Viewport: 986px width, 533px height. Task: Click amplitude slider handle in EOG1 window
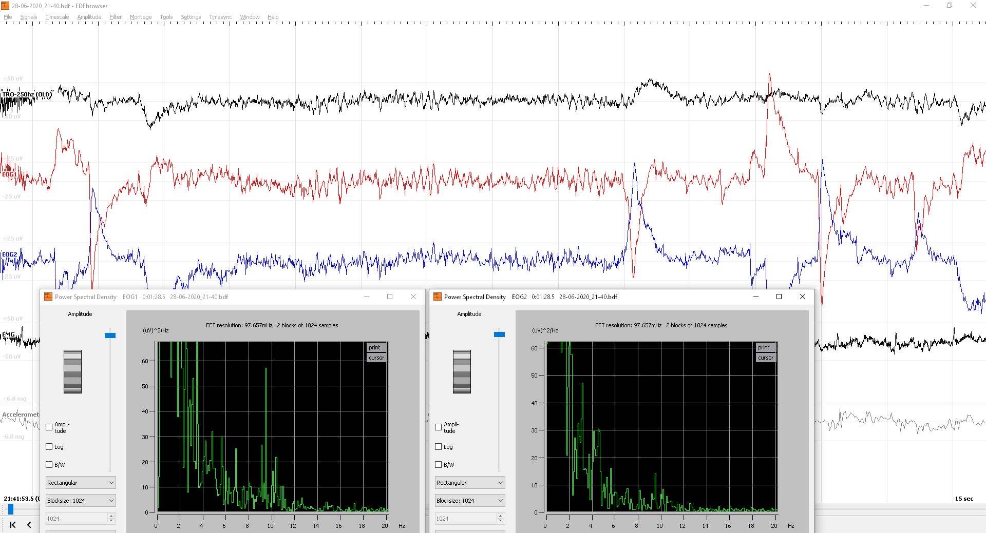[110, 335]
